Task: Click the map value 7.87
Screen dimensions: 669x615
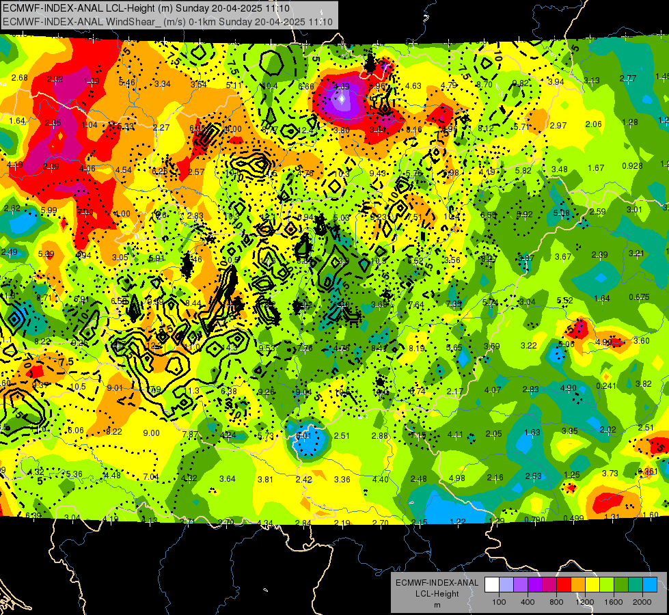Action: point(190,435)
